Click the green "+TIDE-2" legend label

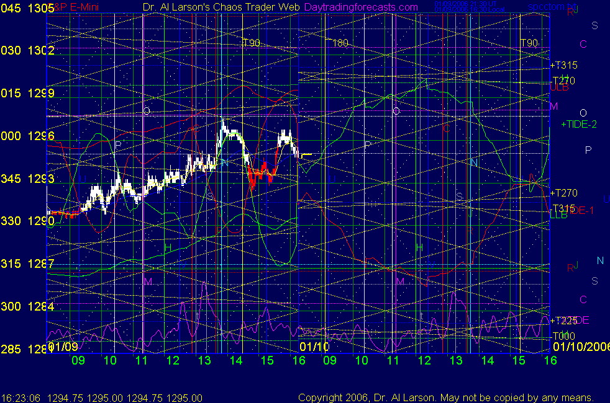pyautogui.click(x=579, y=124)
